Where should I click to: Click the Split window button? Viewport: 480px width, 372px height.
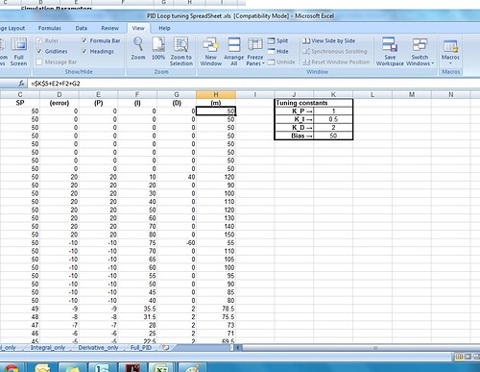pyautogui.click(x=277, y=40)
